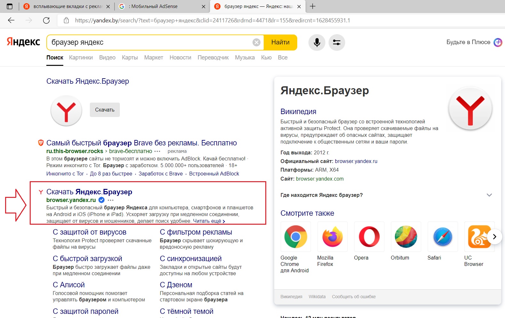Click the Safari compass icon
The image size is (505, 318).
[x=443, y=237]
